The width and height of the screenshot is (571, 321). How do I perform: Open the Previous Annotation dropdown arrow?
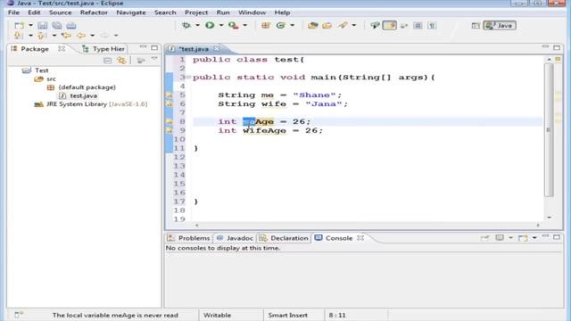(54, 36)
